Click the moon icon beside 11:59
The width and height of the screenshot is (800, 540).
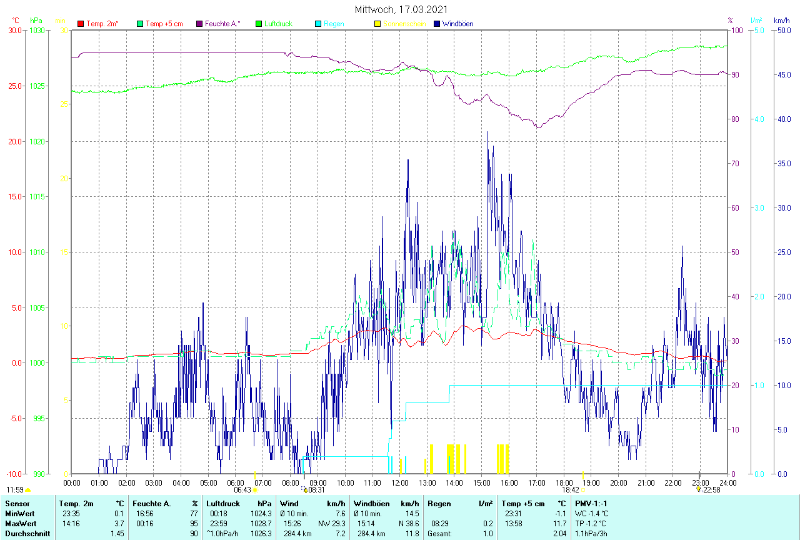28,491
